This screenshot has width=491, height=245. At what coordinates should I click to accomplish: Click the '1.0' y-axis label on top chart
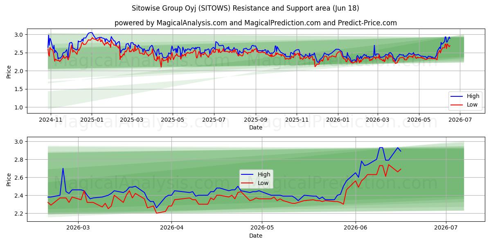coord(20,107)
